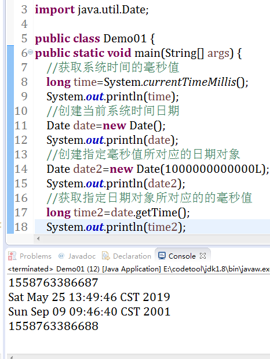
Task: Click the 1000000000000L literal
Action: click(213, 169)
